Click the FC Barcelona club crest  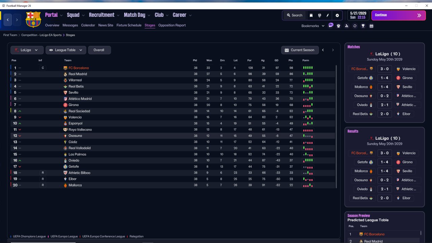tap(33, 20)
